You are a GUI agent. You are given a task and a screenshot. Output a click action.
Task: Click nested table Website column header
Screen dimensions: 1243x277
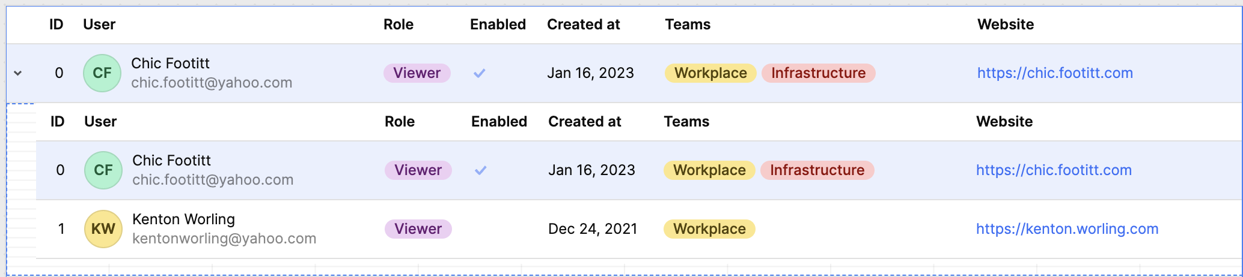1004,122
